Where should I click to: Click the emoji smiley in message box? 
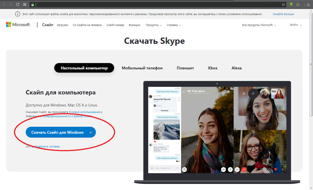pos(152,168)
